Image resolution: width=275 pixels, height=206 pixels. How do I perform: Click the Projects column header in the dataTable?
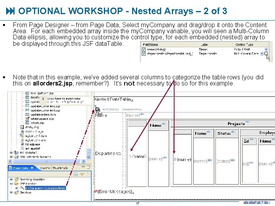(236, 124)
